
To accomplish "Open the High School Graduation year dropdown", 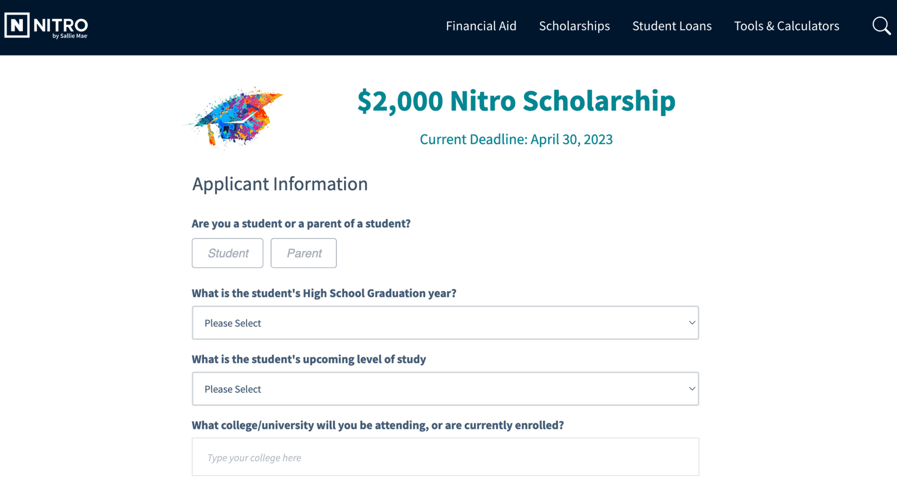I will tap(445, 323).
